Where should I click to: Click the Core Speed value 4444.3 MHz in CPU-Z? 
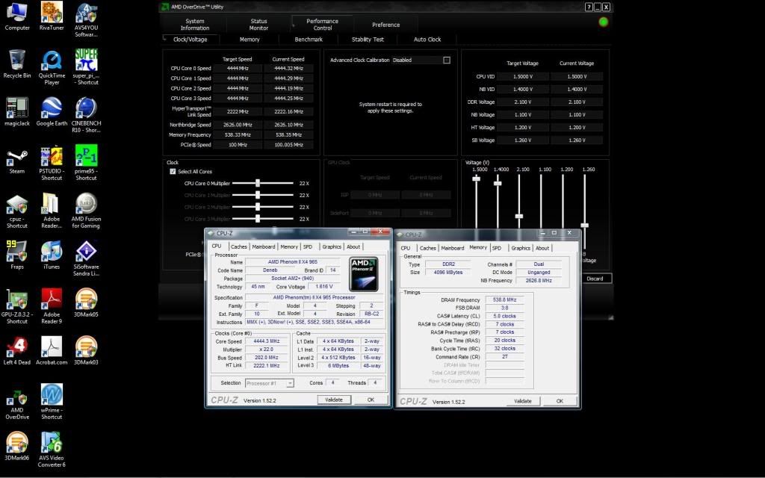[267, 341]
